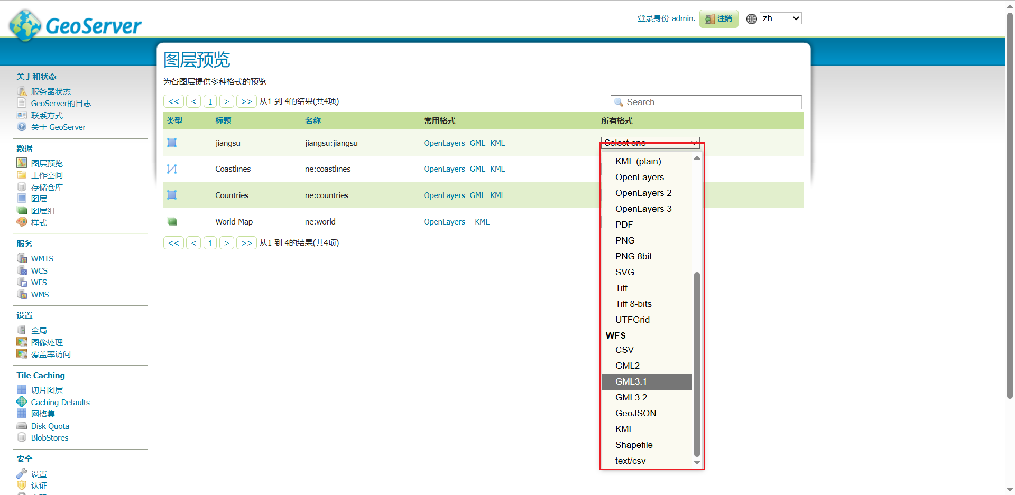The height and width of the screenshot is (495, 1015).
Task: Click the global settings icon
Action: [x=22, y=330]
